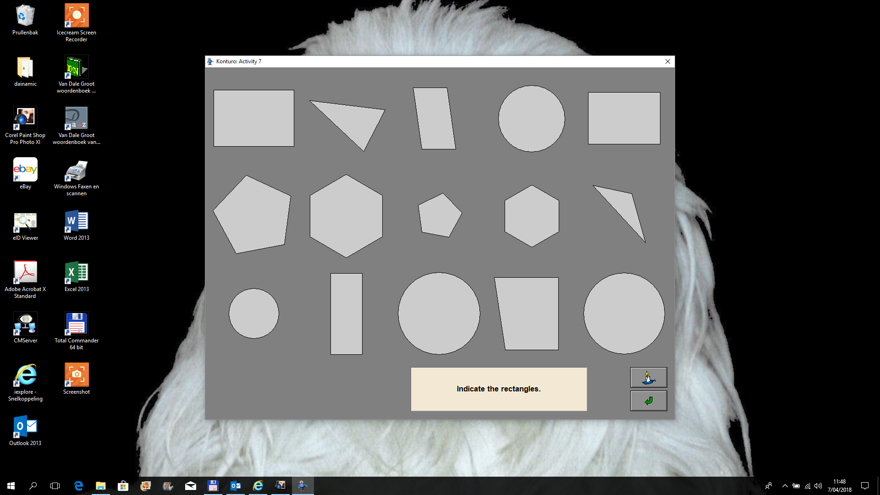Click the candle hint button in Konturo
The image size is (880, 495).
click(648, 378)
